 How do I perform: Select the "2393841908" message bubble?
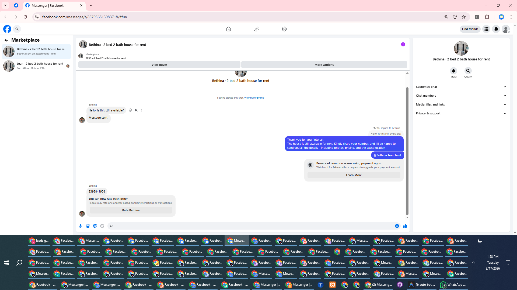coord(97,191)
